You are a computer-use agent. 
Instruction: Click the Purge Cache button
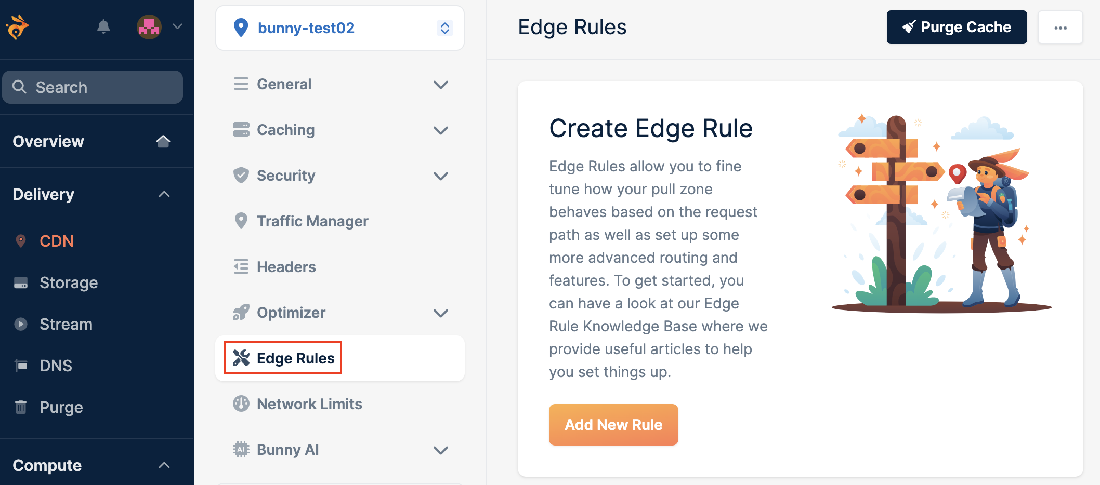coord(957,27)
